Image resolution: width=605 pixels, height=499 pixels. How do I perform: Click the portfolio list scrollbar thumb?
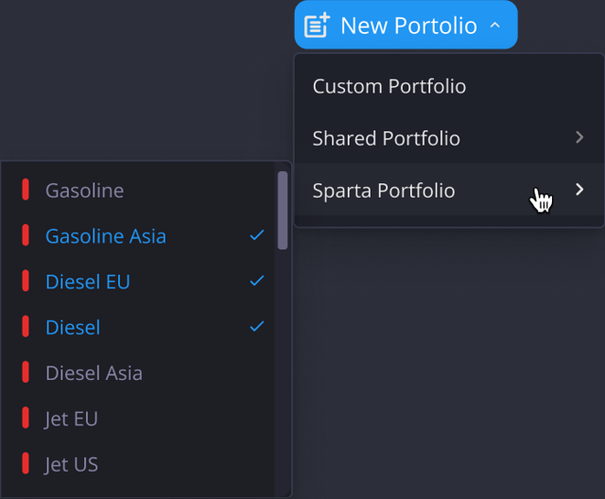(x=282, y=210)
